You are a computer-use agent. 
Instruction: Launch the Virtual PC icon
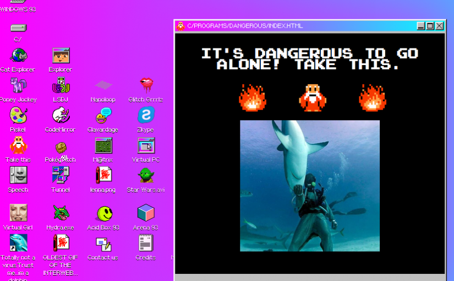146,145
